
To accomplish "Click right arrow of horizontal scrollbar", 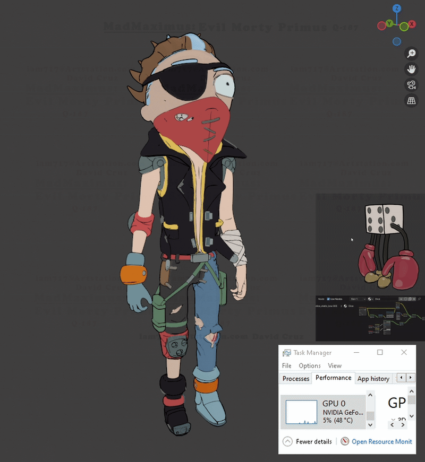I will tap(403, 425).
